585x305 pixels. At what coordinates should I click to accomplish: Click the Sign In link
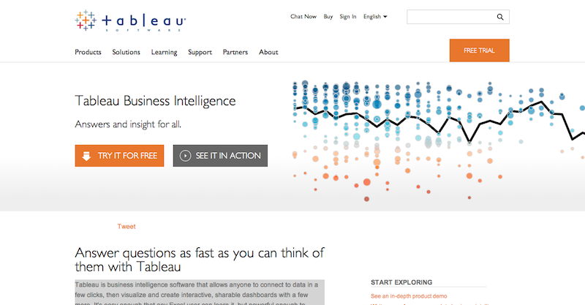348,16
